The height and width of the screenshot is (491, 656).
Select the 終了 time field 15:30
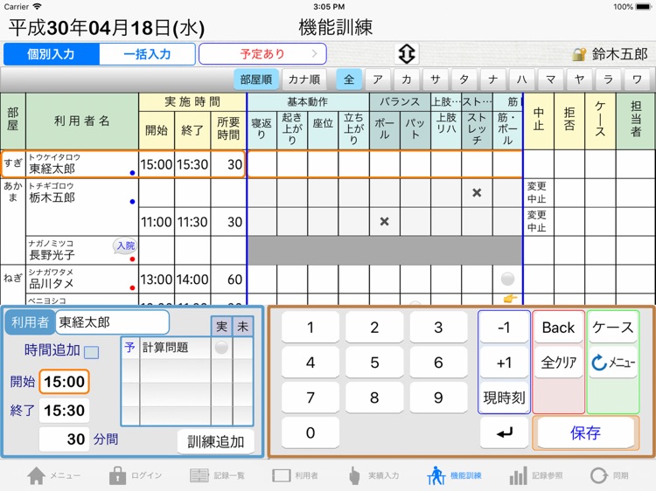click(x=64, y=411)
